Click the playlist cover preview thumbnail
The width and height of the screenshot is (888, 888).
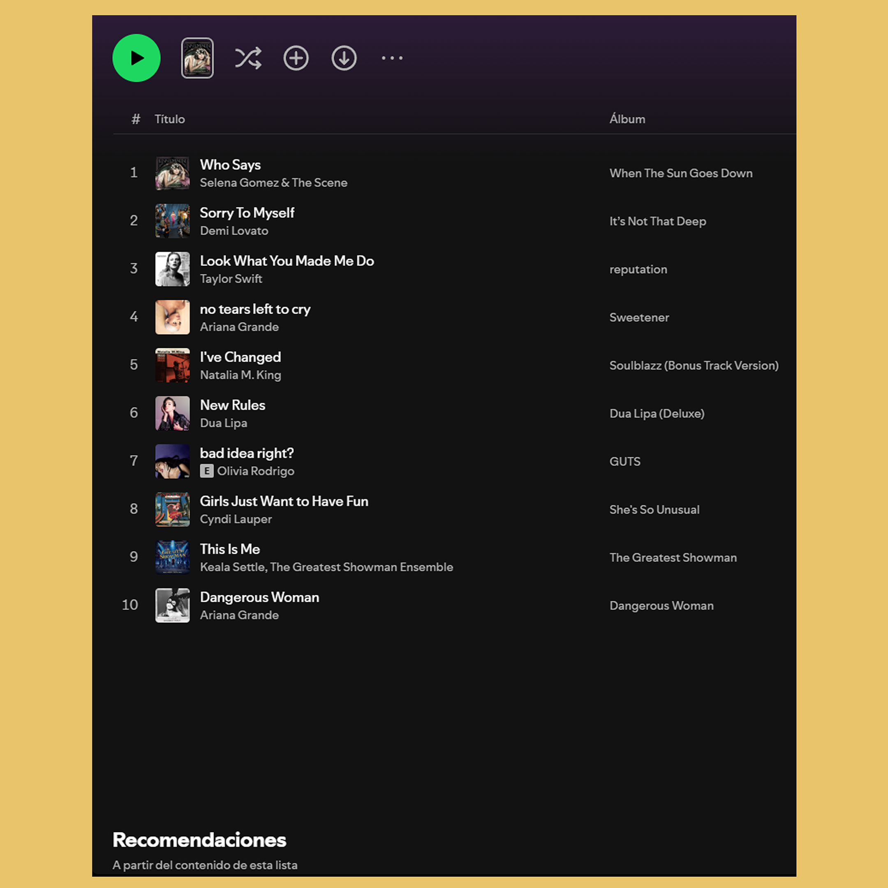point(197,58)
